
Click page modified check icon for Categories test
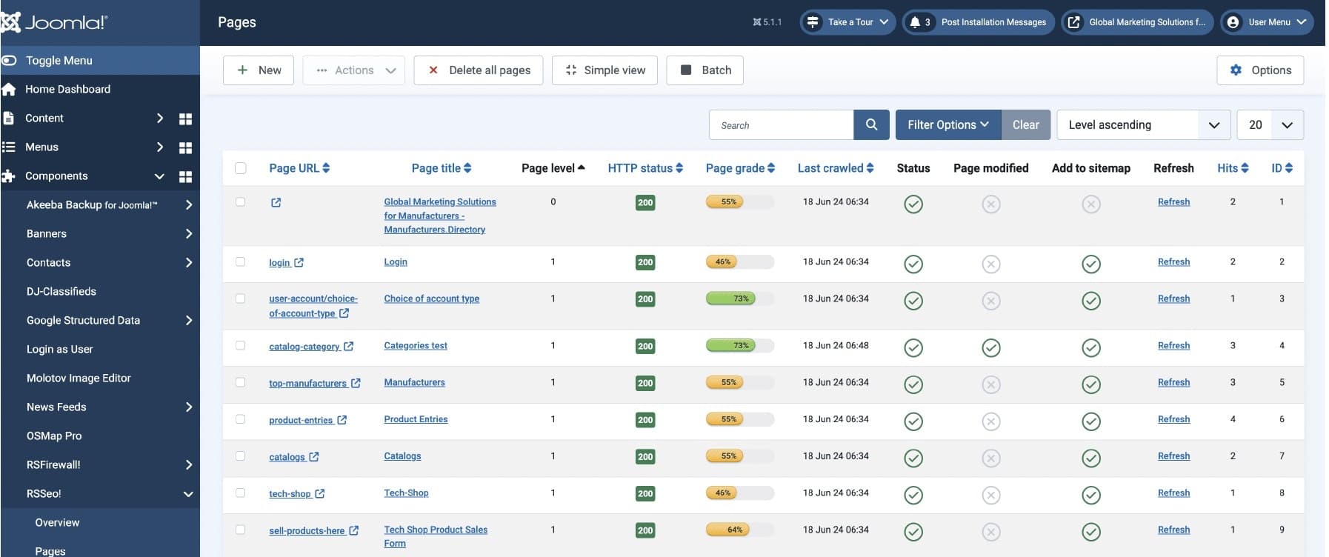[x=990, y=347]
